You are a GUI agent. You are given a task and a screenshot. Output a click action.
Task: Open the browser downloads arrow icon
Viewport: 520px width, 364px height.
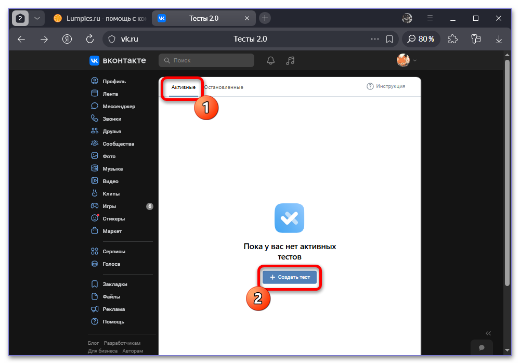pyautogui.click(x=499, y=39)
